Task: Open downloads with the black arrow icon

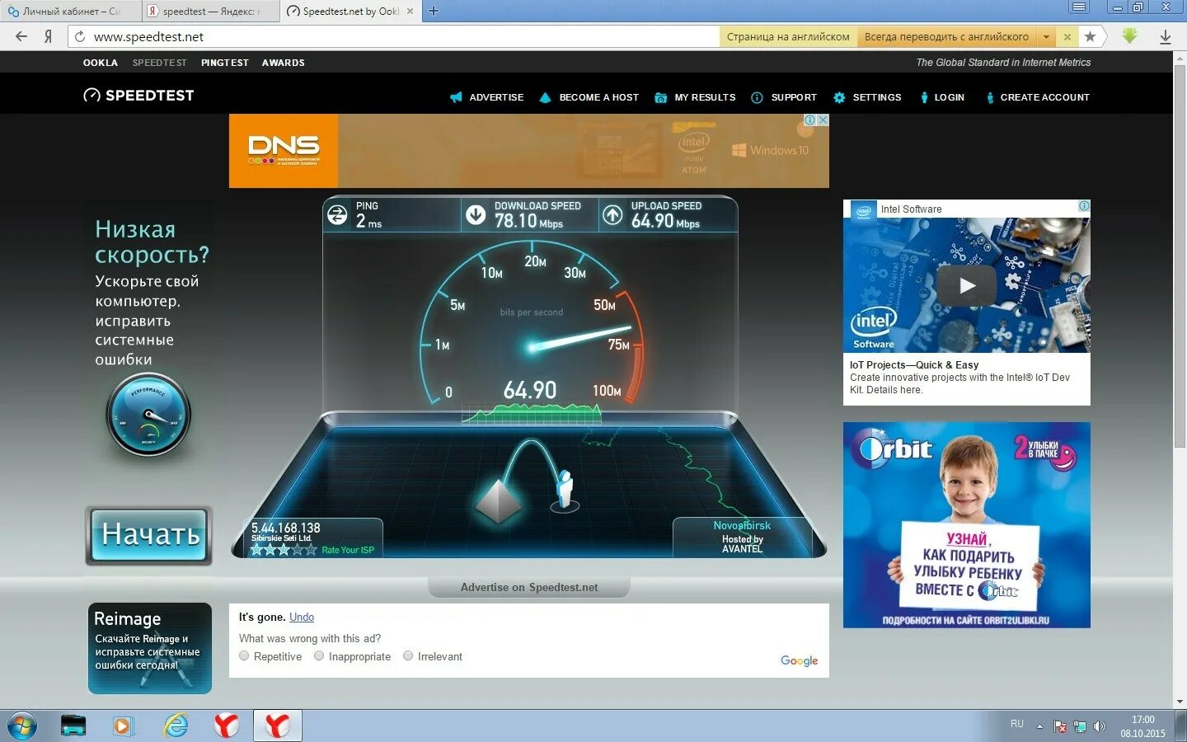Action: pyautogui.click(x=1166, y=37)
